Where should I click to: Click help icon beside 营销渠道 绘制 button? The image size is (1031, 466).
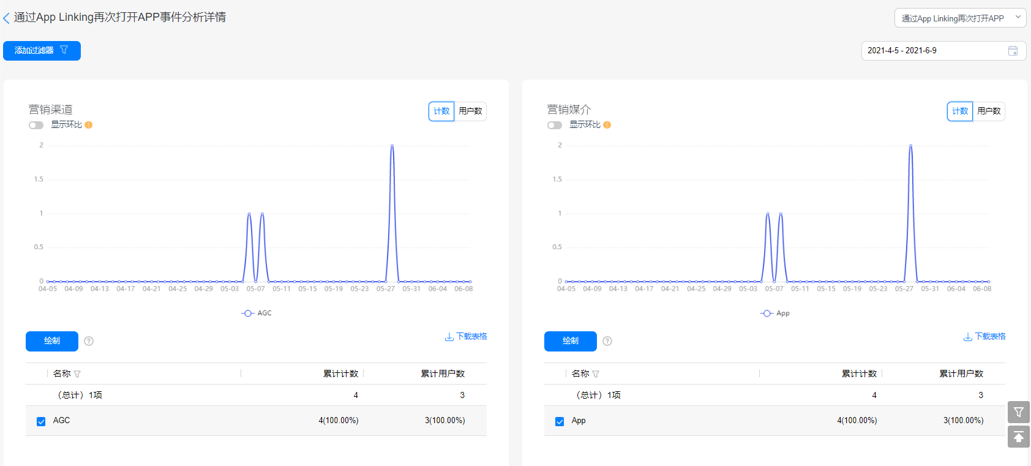pyautogui.click(x=89, y=341)
